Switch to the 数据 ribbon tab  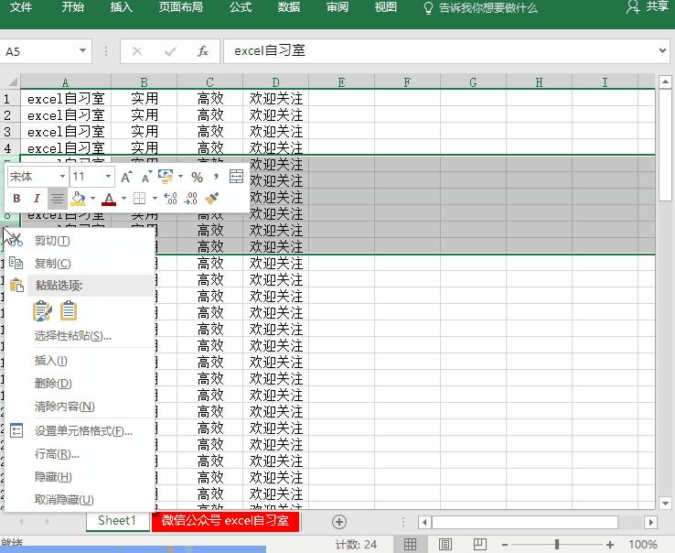[x=288, y=7]
